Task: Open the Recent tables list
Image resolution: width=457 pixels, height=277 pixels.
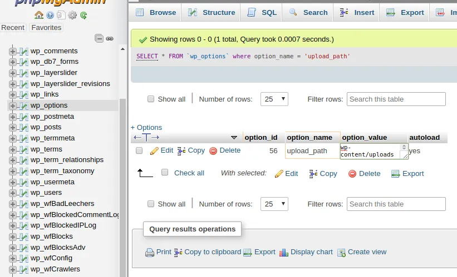Action: click(13, 28)
